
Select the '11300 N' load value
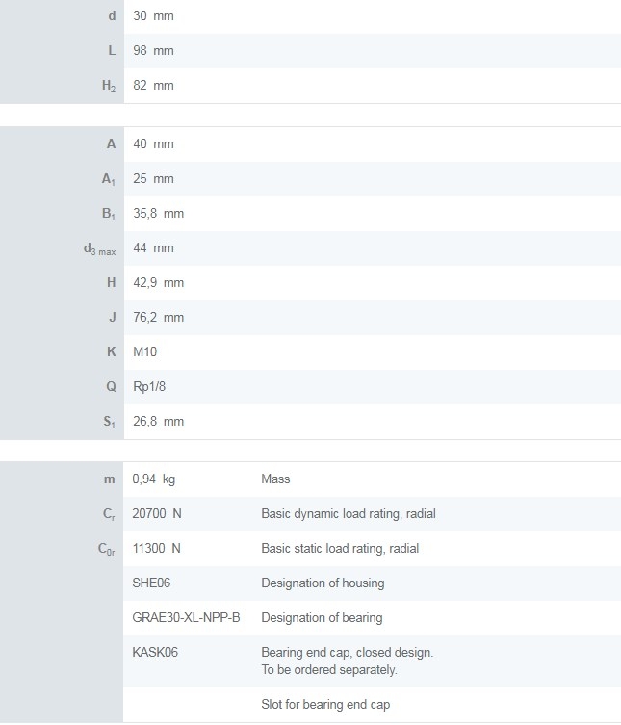coord(156,549)
